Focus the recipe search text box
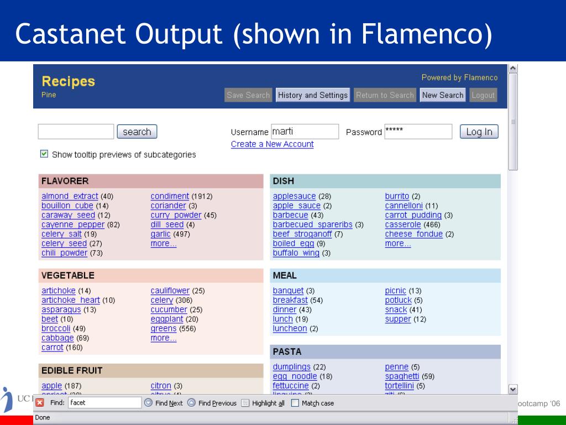Viewport: 566px width, 425px height. (x=76, y=132)
